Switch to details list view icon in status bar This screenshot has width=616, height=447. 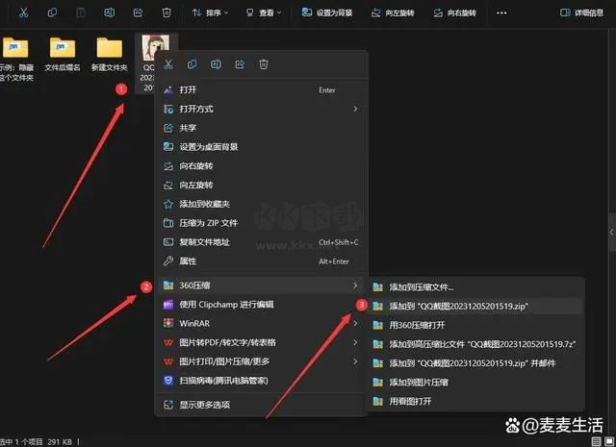tap(597, 441)
